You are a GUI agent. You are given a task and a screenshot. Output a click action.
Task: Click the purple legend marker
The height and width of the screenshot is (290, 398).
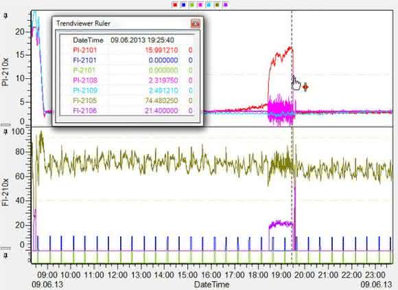click(x=226, y=5)
